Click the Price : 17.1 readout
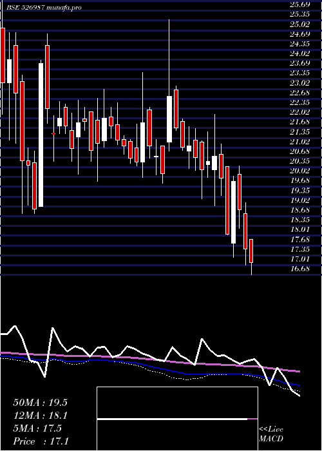This screenshot has width=322, height=451. coord(41,441)
